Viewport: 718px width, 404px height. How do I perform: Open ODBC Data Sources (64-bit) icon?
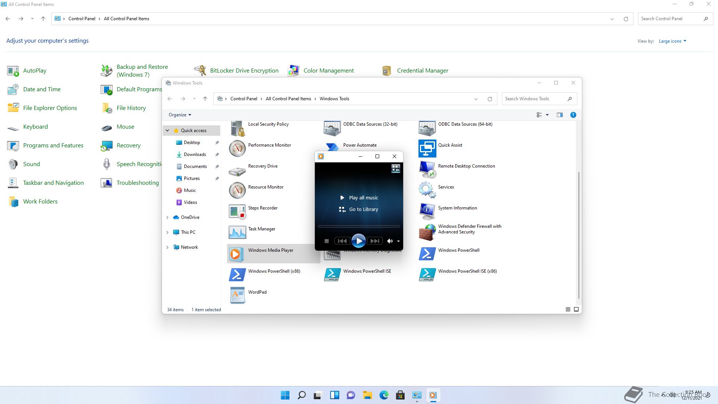tap(427, 128)
